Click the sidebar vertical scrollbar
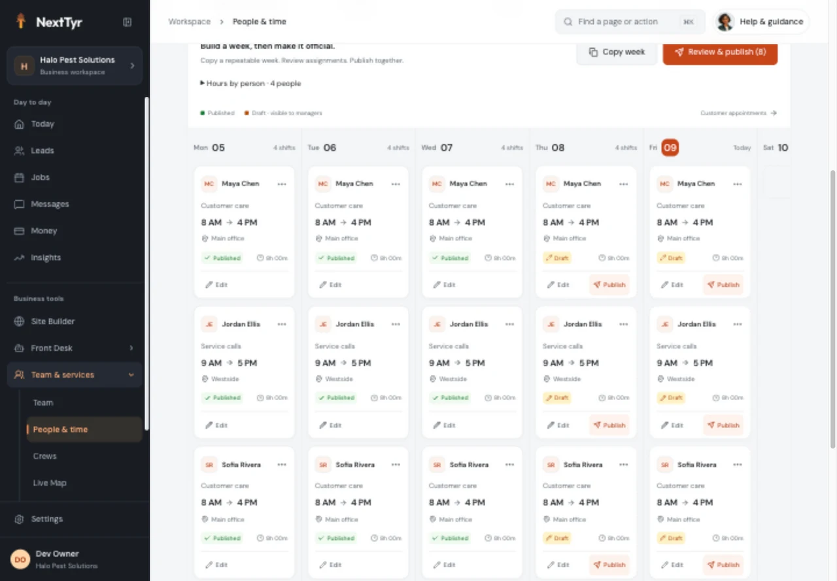Image resolution: width=837 pixels, height=581 pixels. [x=146, y=263]
